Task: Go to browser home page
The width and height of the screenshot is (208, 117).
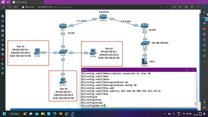Action: 16,7
